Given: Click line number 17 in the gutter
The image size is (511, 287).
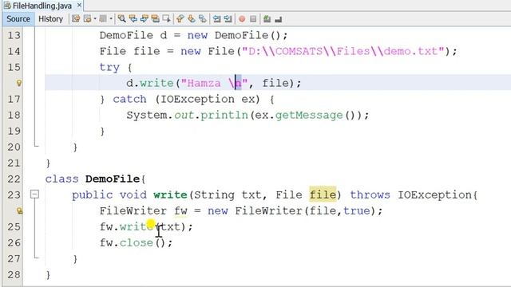Looking at the screenshot, I should [x=14, y=99].
